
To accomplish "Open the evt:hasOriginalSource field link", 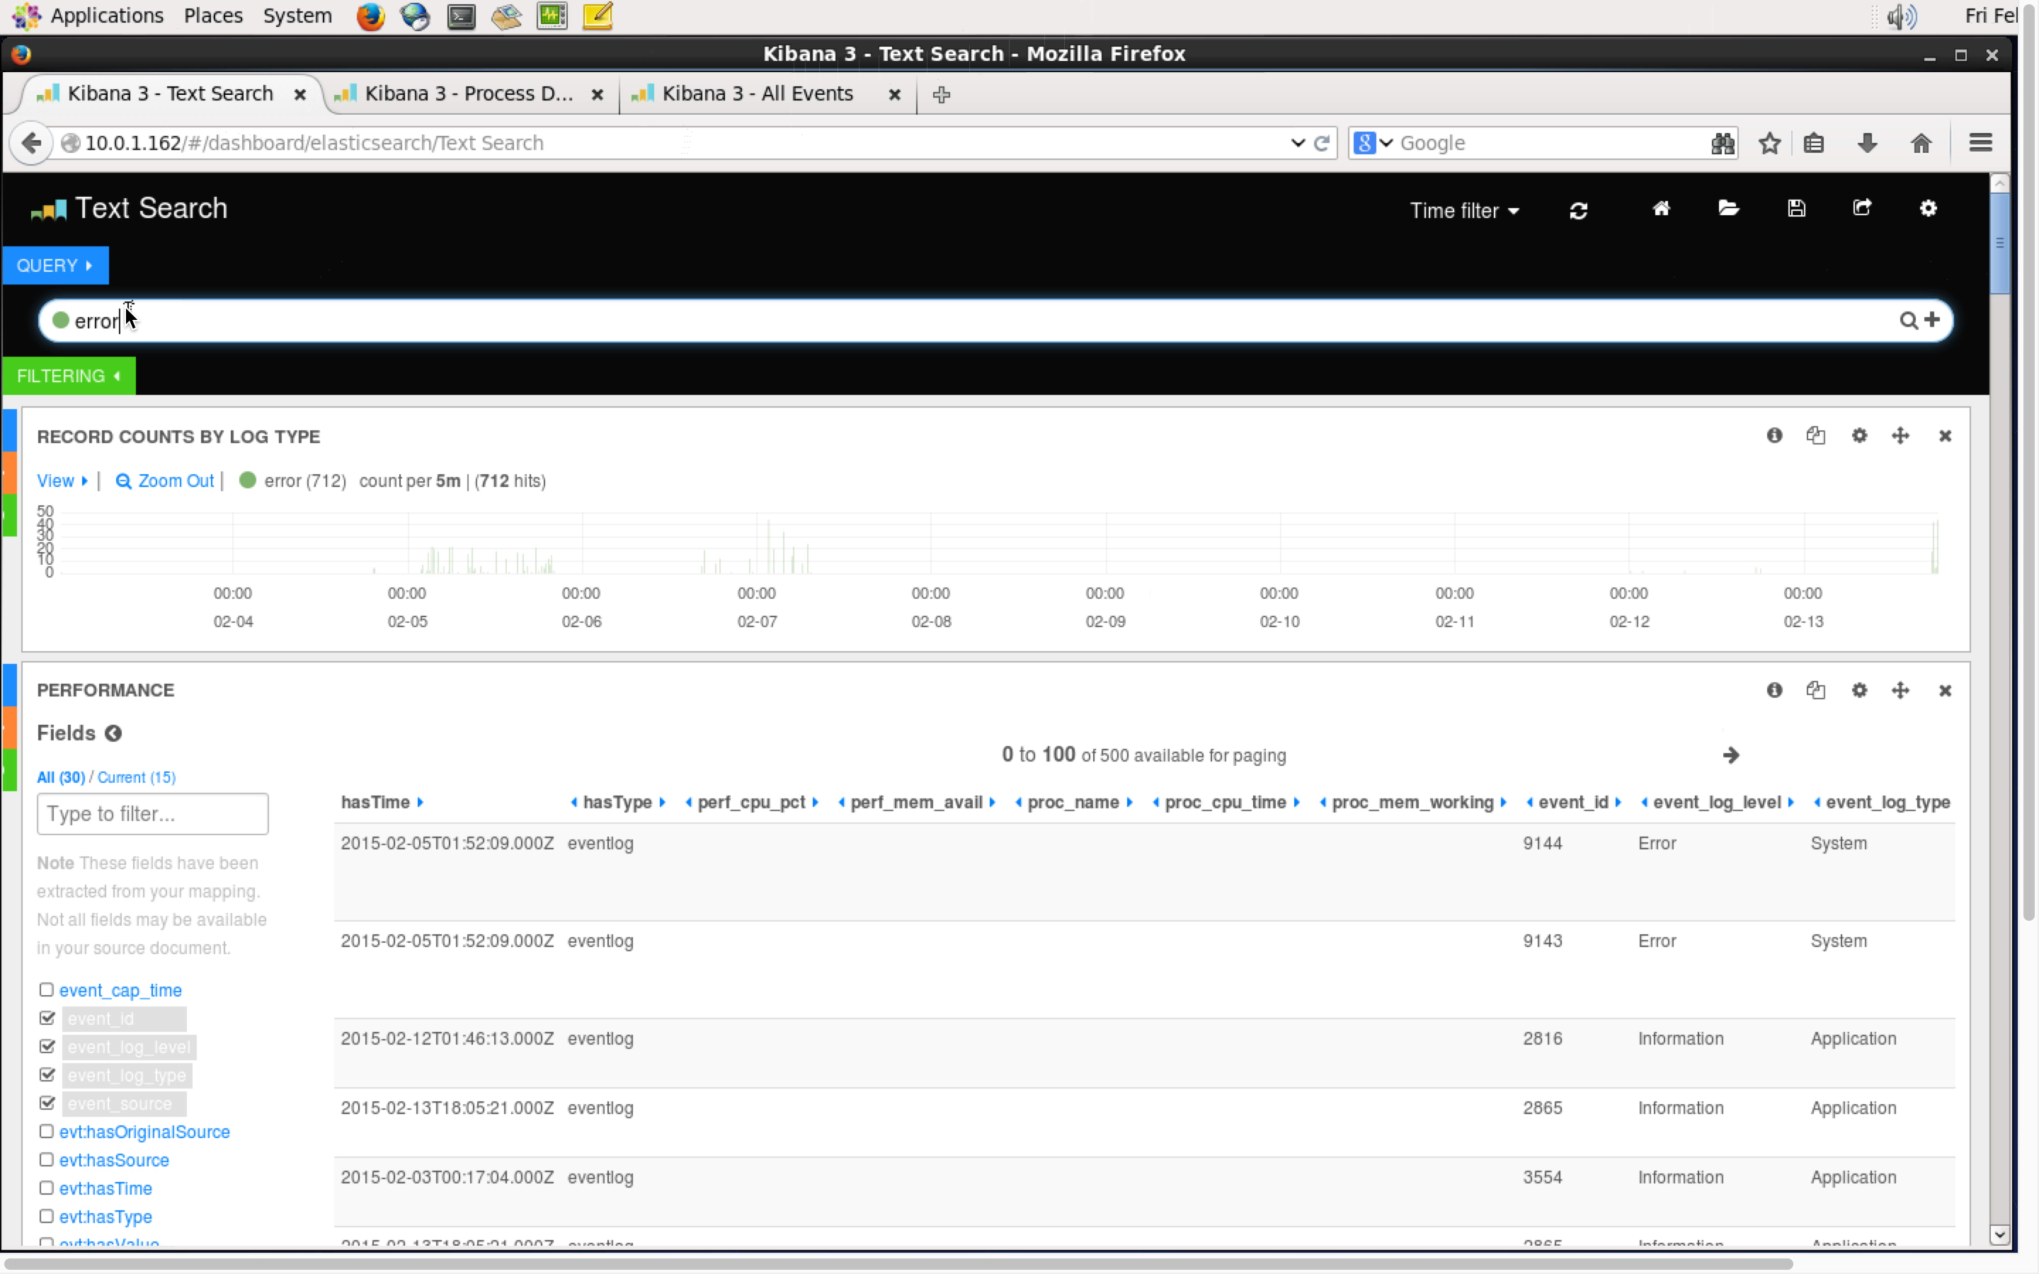I will (144, 1132).
